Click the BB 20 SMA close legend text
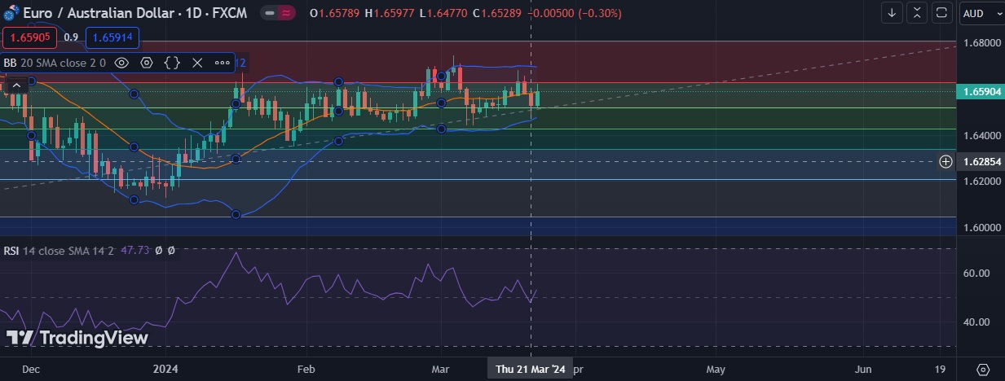Viewport: 1005px width, 381px height. coord(55,62)
